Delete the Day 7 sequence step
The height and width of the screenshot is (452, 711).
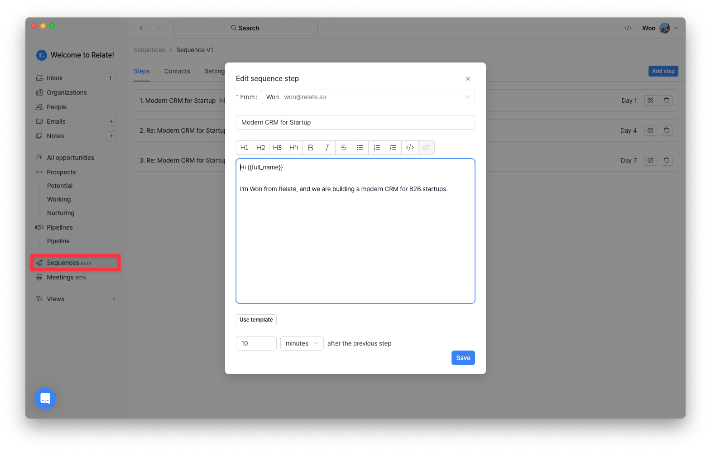tap(667, 160)
